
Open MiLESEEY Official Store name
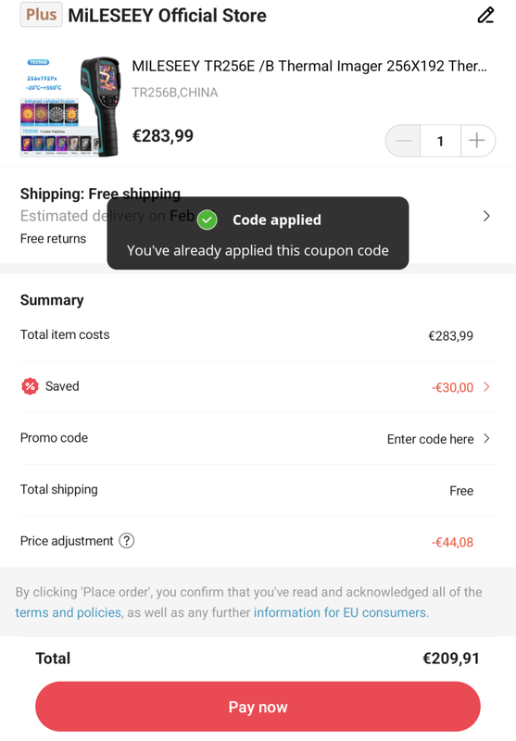coord(167,16)
